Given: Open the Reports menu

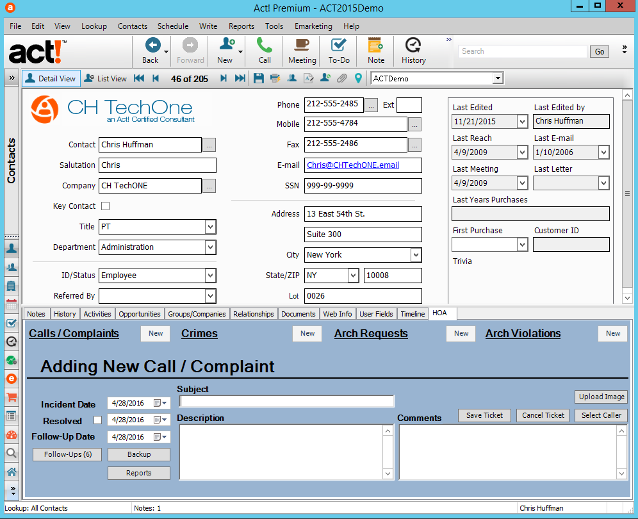Looking at the screenshot, I should pyautogui.click(x=241, y=26).
